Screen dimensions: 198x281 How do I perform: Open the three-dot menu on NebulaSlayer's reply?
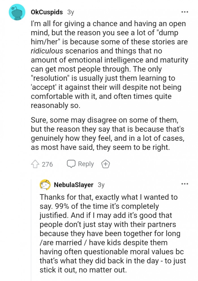point(185,184)
